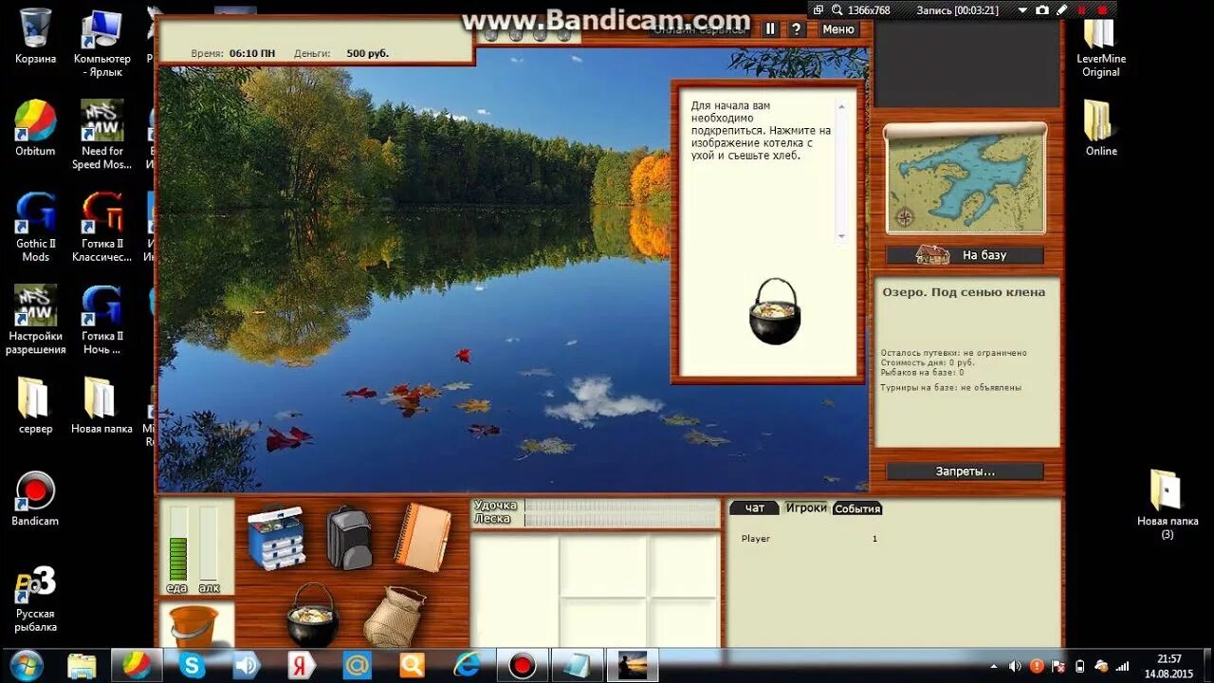
Task: Open Orbitum desktop shortcut
Action: coord(35,128)
